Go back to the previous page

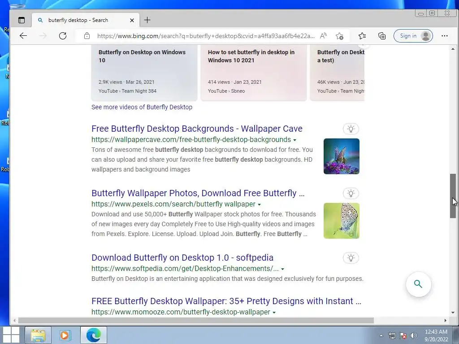point(23,36)
